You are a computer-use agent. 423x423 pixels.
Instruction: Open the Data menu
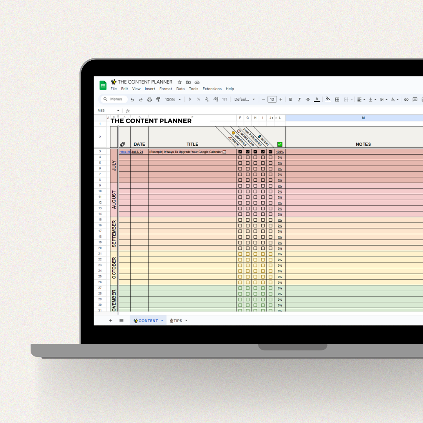point(181,89)
